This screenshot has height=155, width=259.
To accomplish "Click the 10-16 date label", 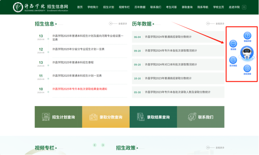I will [x=137, y=79].
